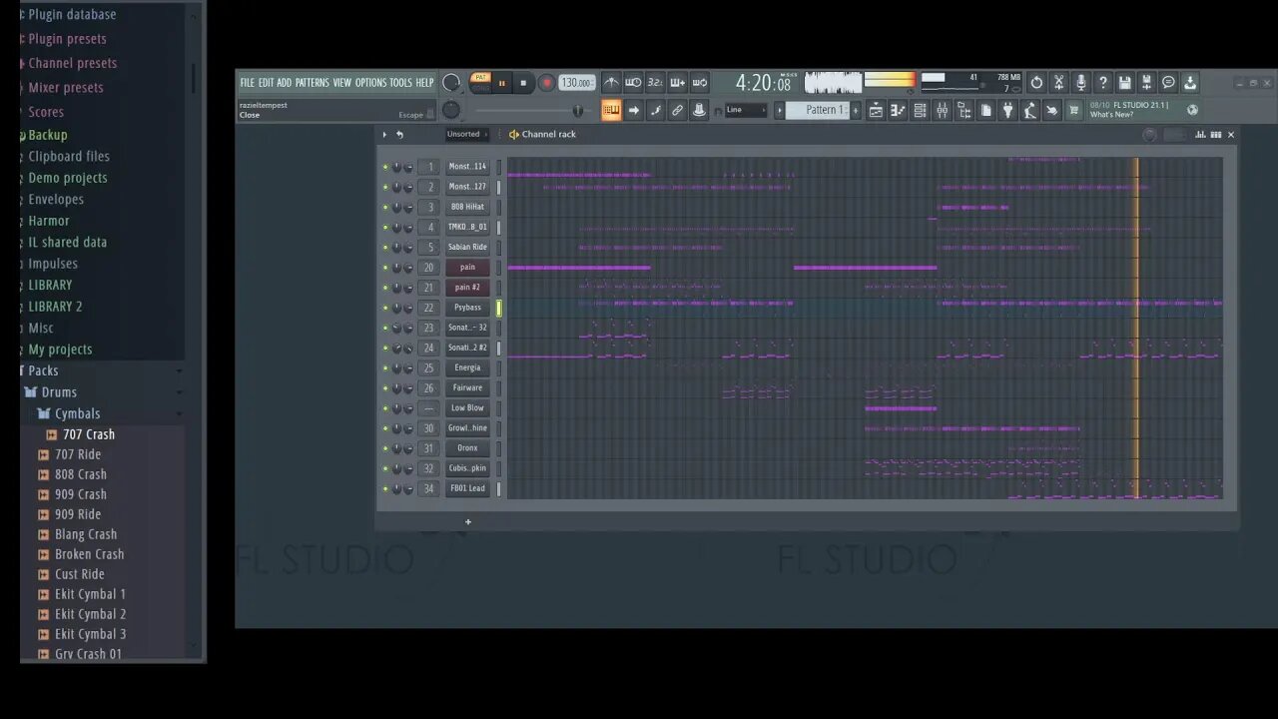The width and height of the screenshot is (1278, 719).
Task: Toggle the metronome icon
Action: click(611, 83)
